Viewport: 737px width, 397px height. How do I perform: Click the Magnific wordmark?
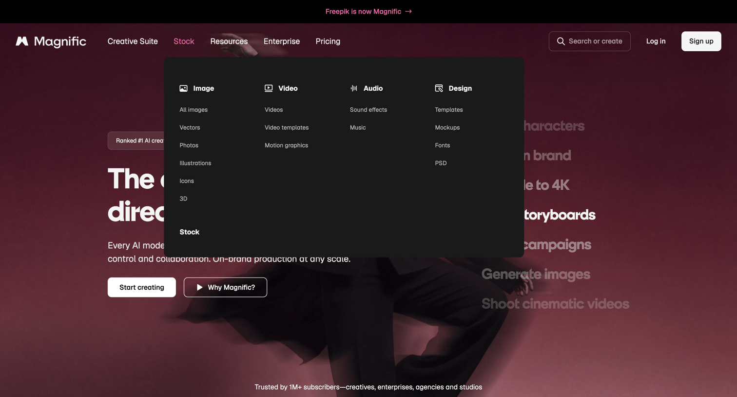(x=60, y=41)
